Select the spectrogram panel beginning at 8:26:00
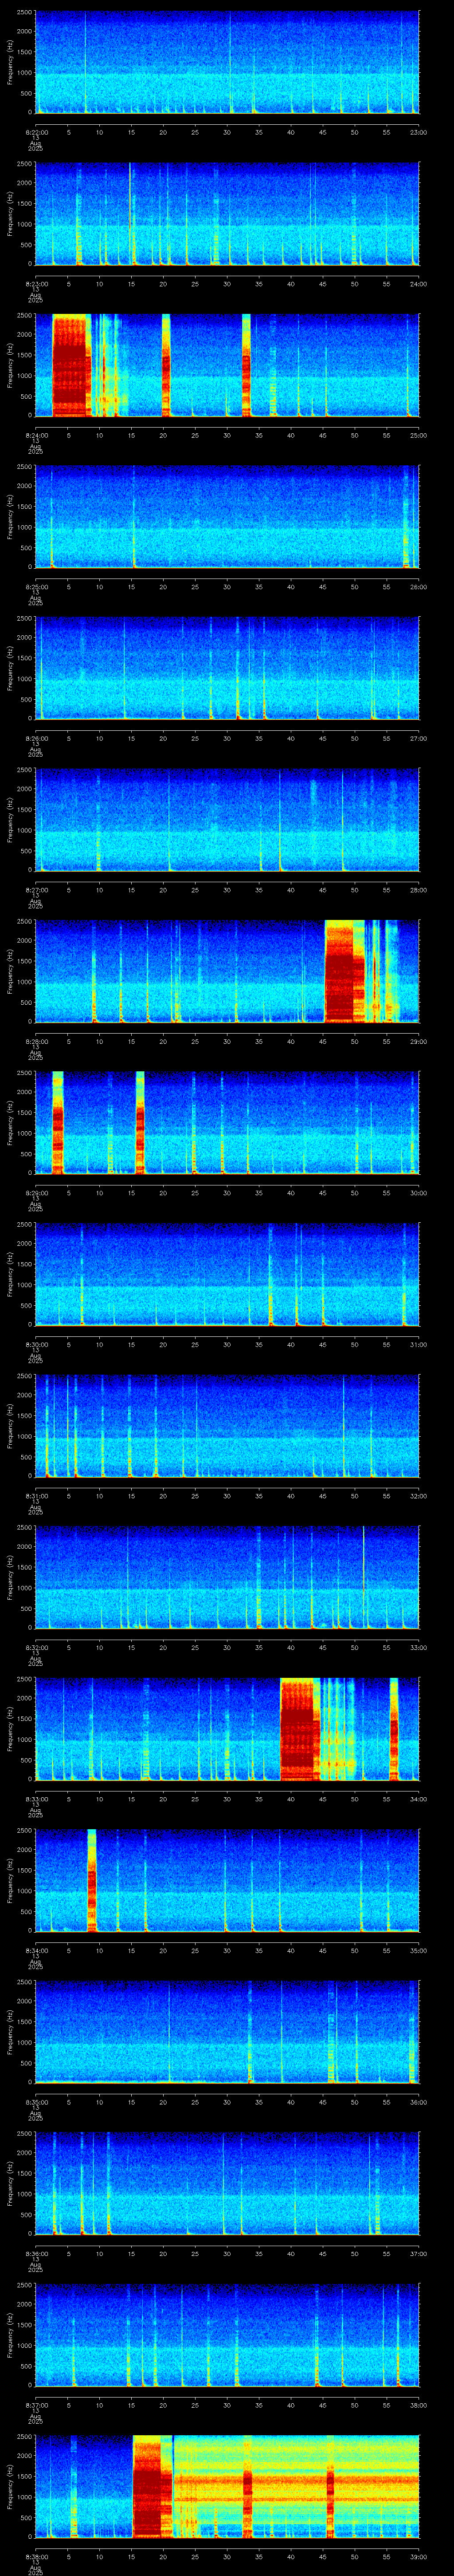Screen dimensions: 454x2576 [x=227, y=668]
